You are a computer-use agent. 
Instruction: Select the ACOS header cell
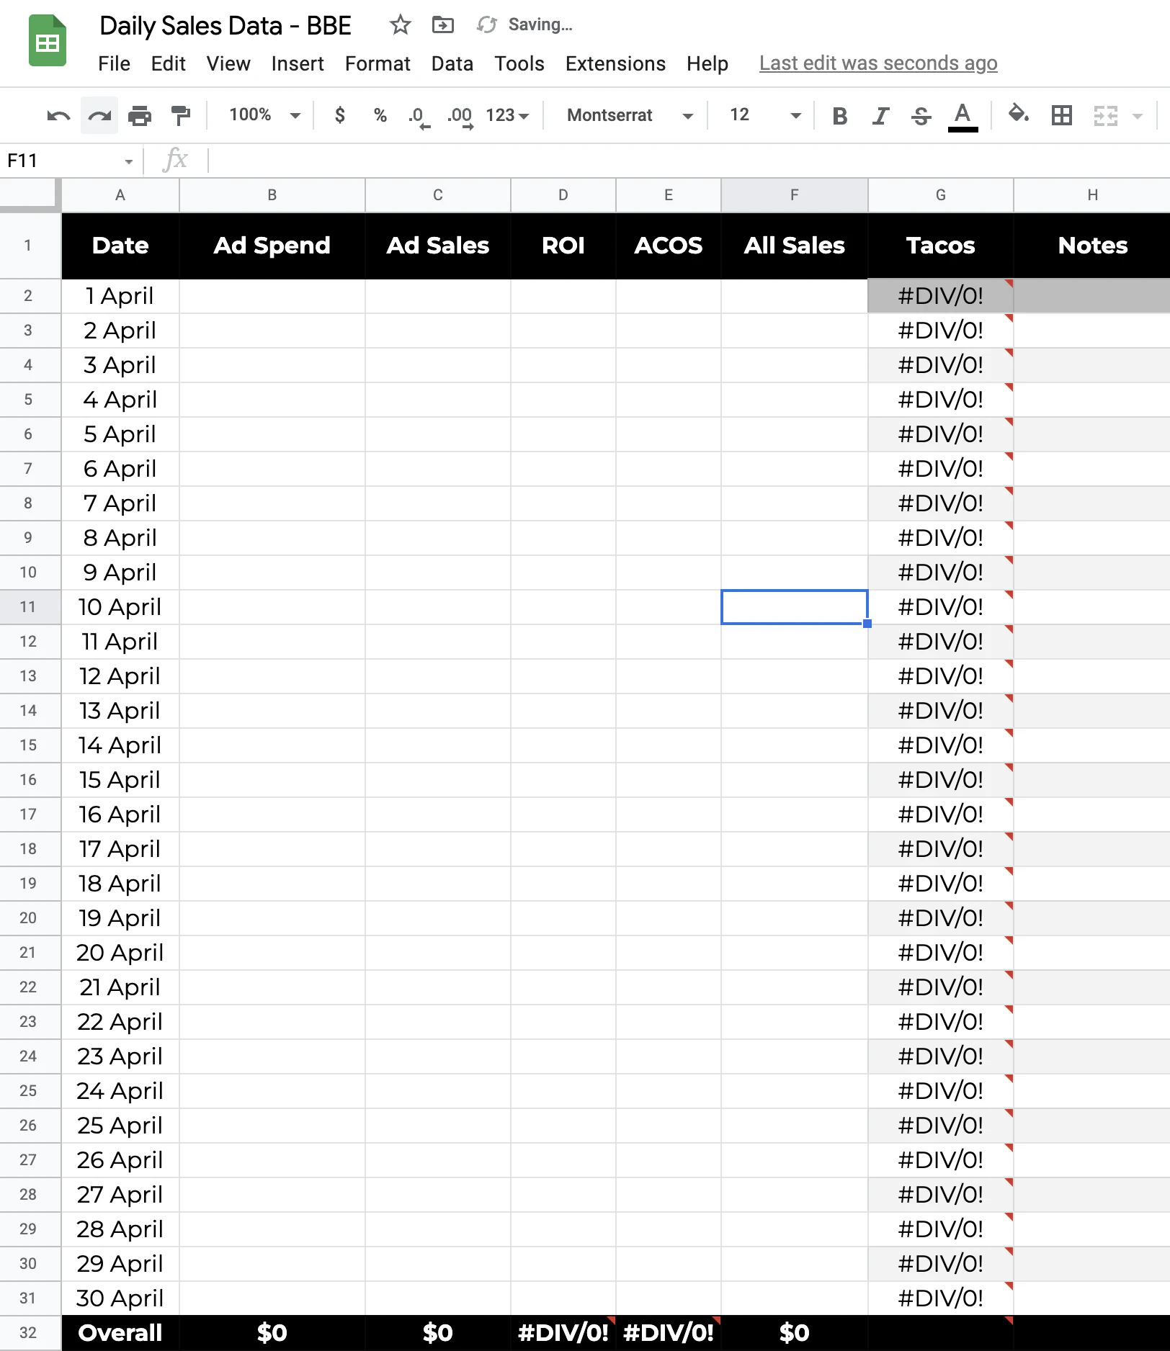(669, 246)
